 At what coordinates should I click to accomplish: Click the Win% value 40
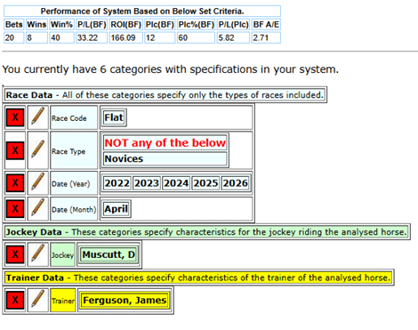click(61, 38)
